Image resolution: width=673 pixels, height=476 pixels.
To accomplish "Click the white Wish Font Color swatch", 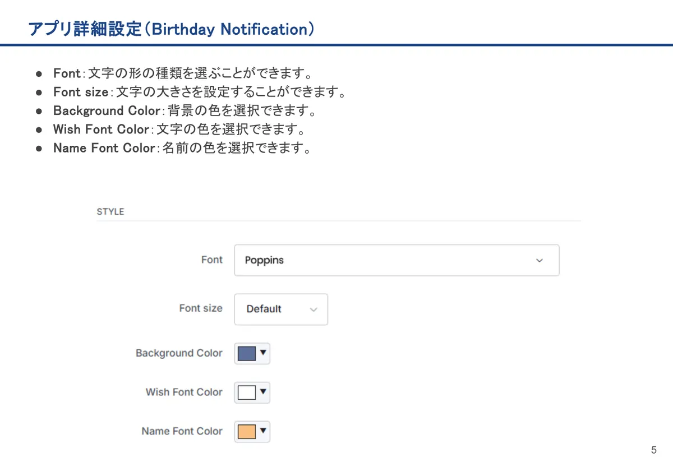I will (247, 392).
